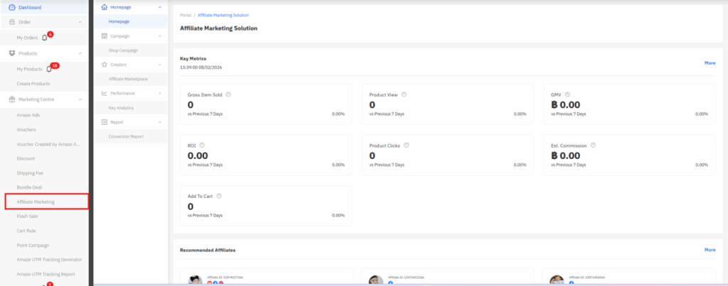Collapse the Campaign submenu group
Screen dimensions: 728x286
[159, 35]
